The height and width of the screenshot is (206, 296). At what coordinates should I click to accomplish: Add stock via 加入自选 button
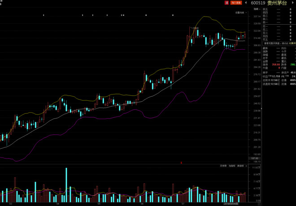coord(236,3)
